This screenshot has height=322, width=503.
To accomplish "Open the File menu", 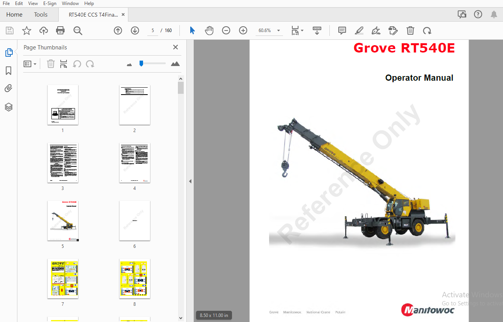I will [x=6, y=3].
